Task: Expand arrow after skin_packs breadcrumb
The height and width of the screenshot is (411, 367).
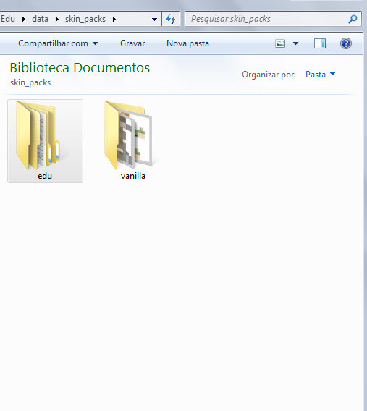Action: click(x=114, y=19)
